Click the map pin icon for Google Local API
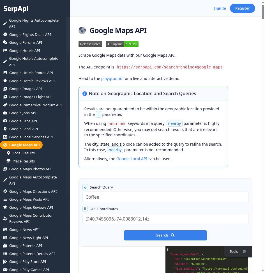This screenshot has height=273, width=265. click(5, 129)
